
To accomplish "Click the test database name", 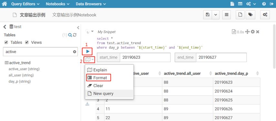I will tap(18, 27).
